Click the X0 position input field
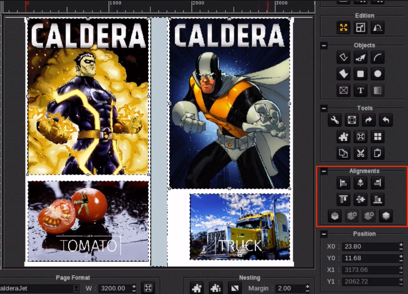 point(369,247)
